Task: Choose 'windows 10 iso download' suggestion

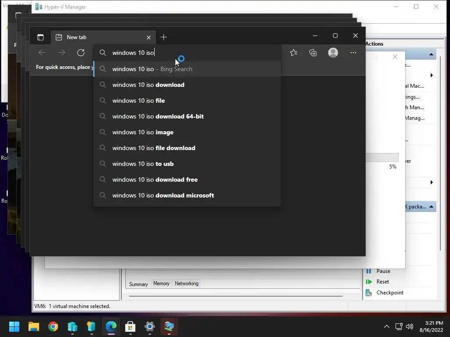Action: [187, 85]
